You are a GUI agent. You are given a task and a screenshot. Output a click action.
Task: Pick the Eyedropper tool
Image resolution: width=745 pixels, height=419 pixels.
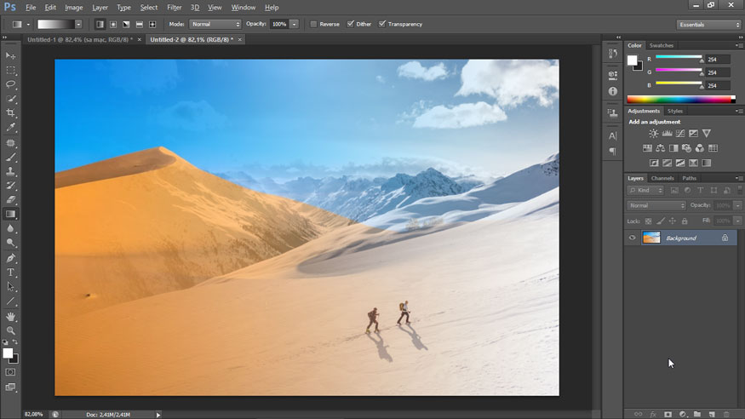point(11,128)
